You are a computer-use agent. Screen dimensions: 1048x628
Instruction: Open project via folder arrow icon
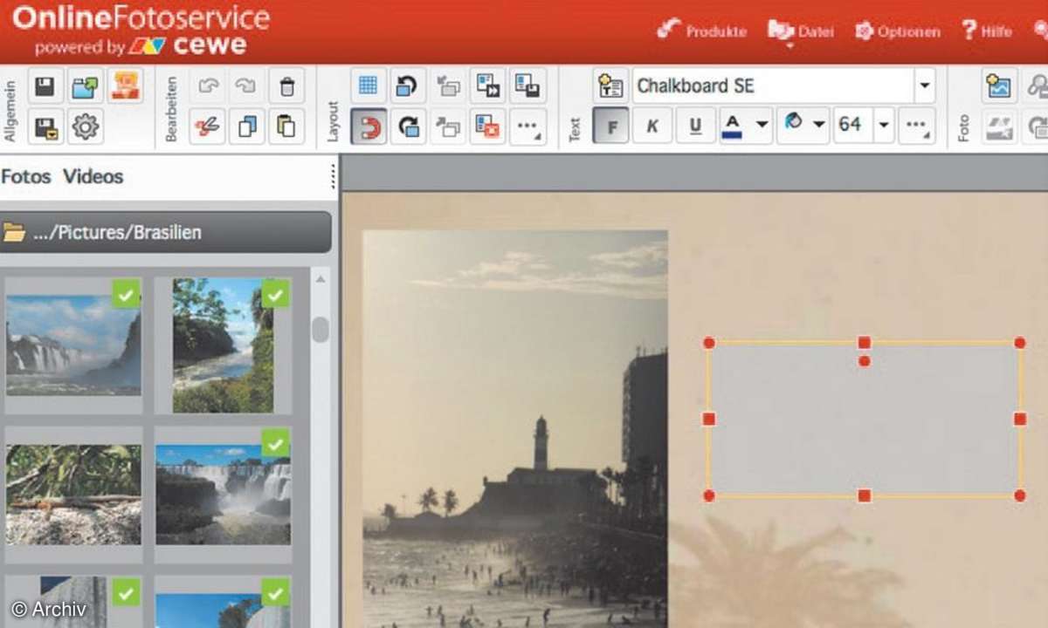[86, 86]
